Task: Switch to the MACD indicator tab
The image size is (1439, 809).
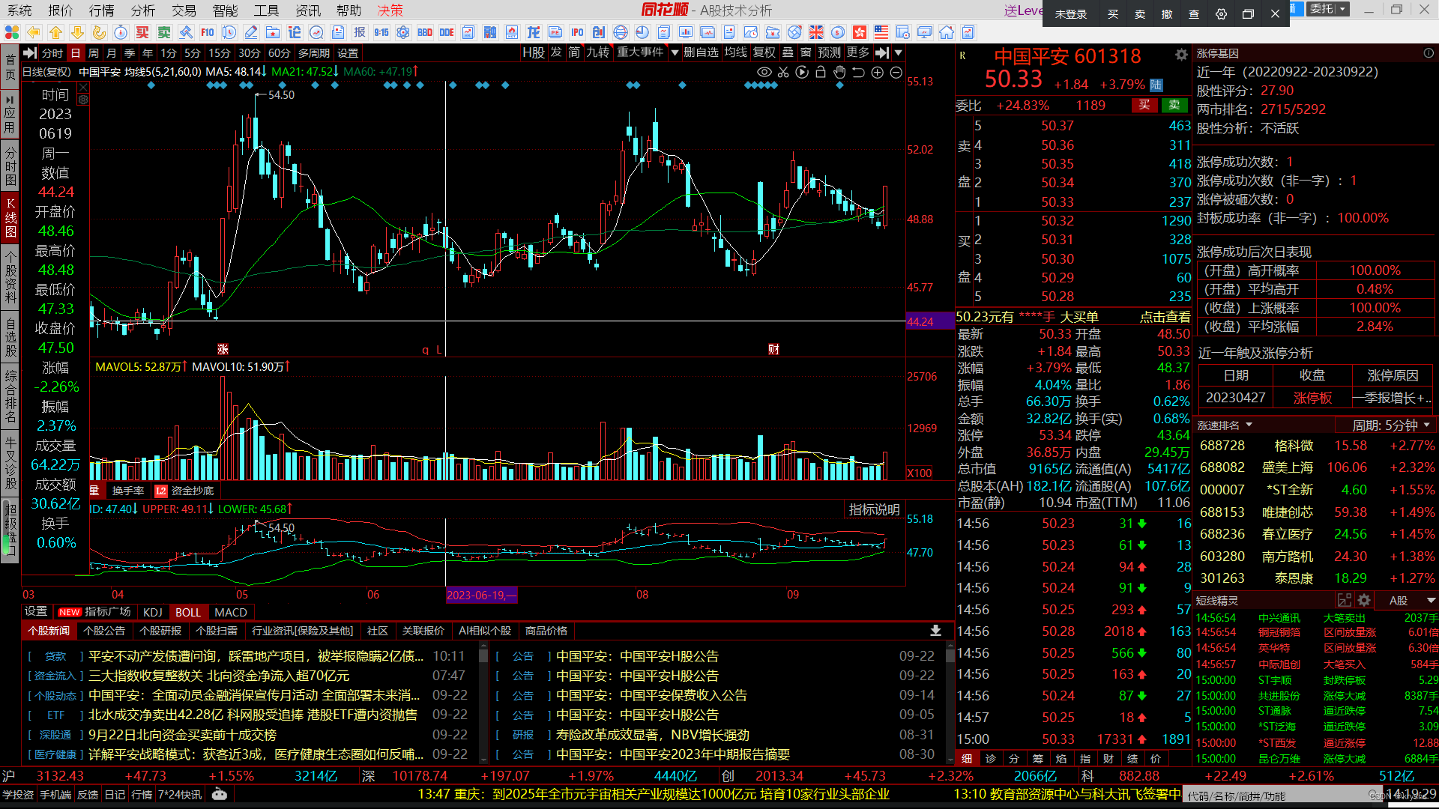Action: point(231,612)
